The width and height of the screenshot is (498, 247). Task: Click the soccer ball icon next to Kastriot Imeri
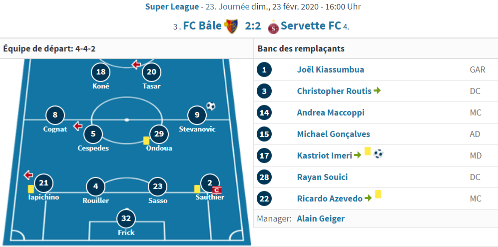(378, 154)
